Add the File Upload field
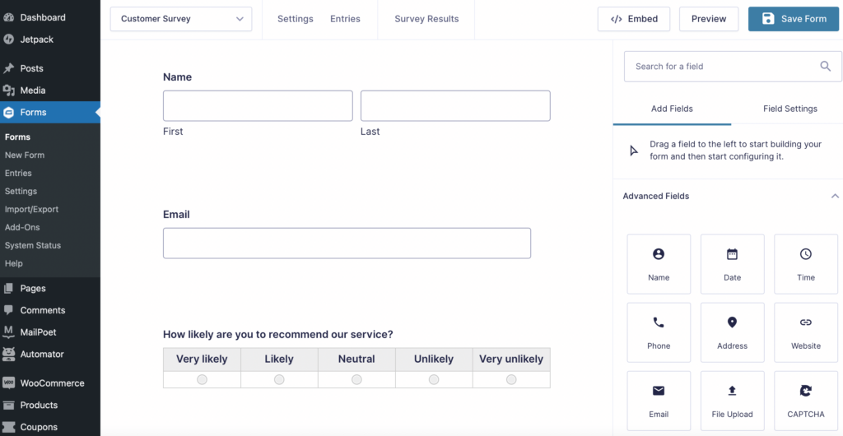Screen dimensions: 843x436 tap(732, 401)
